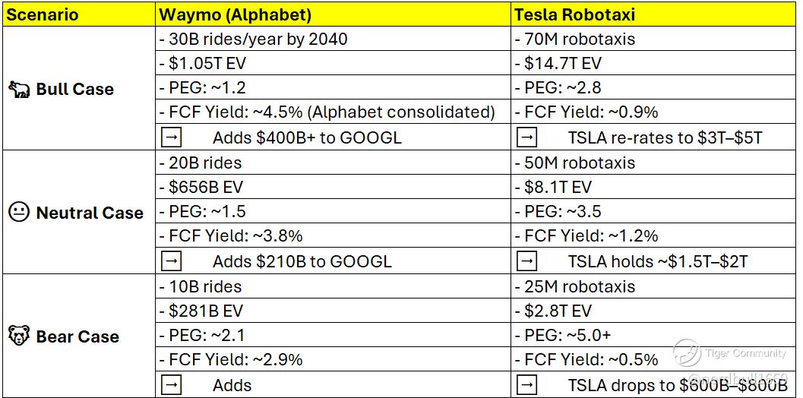Viewport: 803px width, 398px height.
Task: Click the neutral face emoji icon
Action: coord(19,213)
